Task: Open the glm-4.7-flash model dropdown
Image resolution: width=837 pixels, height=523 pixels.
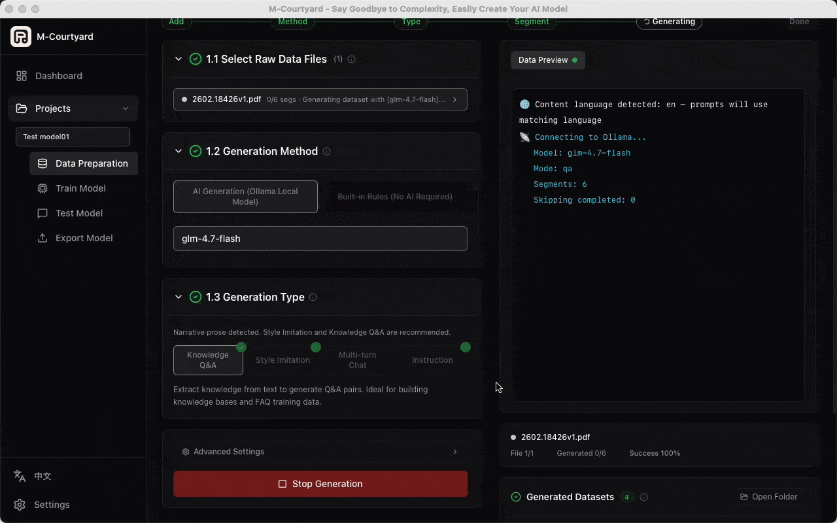Action: click(320, 239)
